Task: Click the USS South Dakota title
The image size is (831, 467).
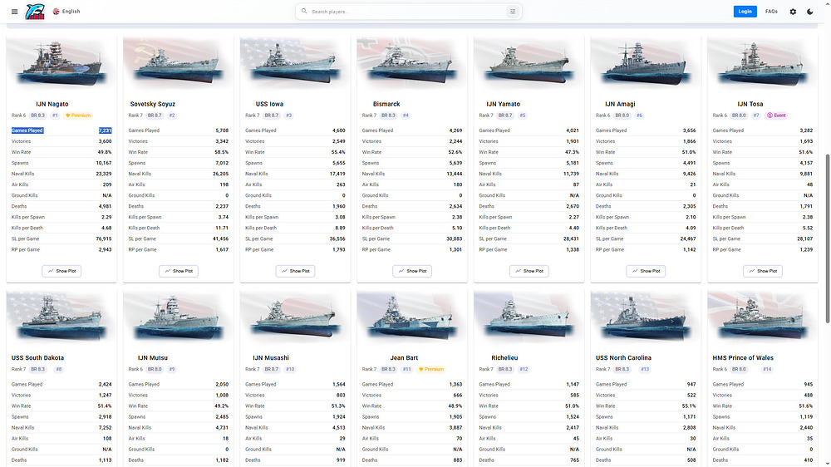Action: pos(37,358)
